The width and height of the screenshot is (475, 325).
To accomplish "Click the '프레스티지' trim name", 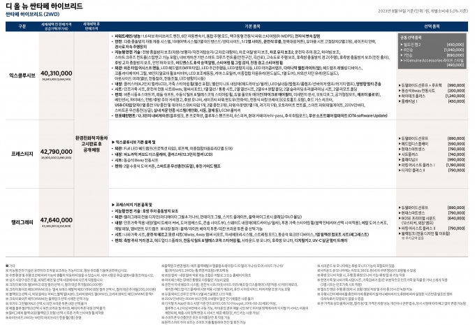I will click(22, 154).
